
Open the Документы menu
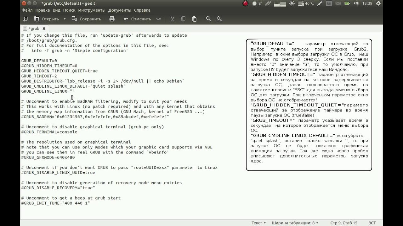pyautogui.click(x=120, y=10)
